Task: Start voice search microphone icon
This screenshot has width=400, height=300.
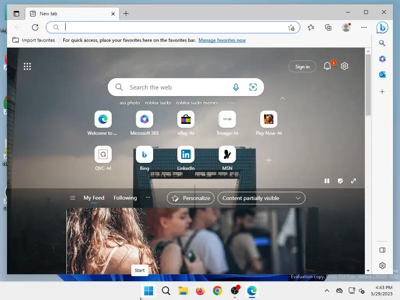Action: [236, 87]
